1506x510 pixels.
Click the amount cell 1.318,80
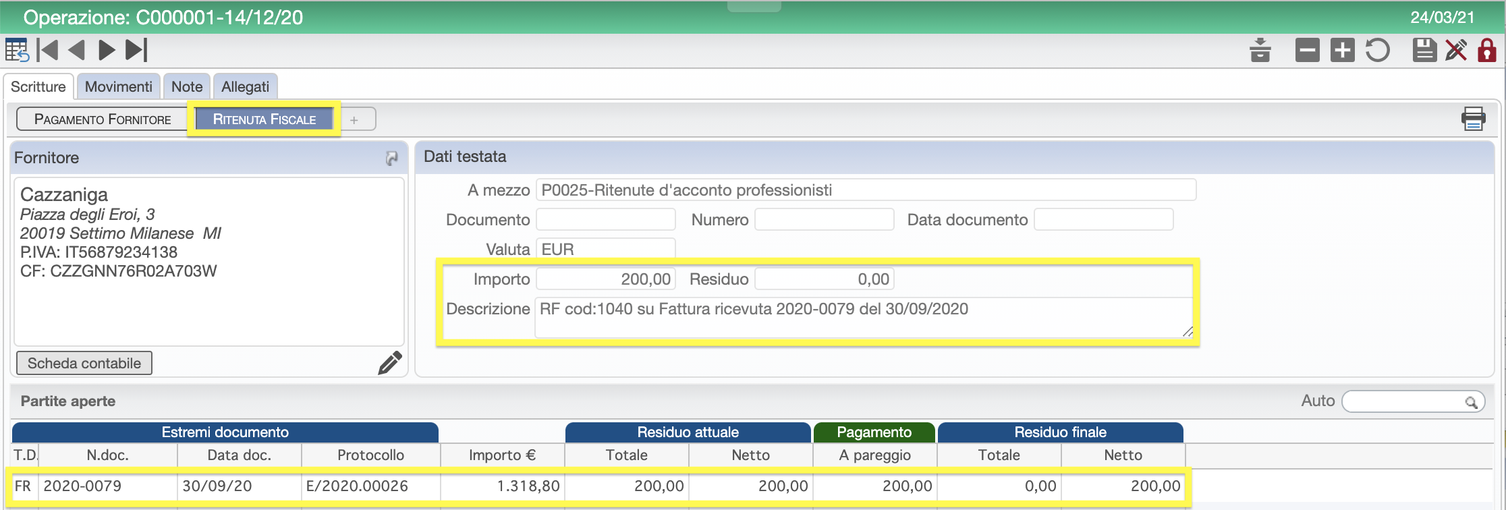(x=503, y=486)
